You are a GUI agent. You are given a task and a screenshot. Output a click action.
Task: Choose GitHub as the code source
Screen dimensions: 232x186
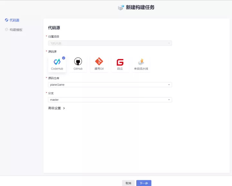point(78,64)
